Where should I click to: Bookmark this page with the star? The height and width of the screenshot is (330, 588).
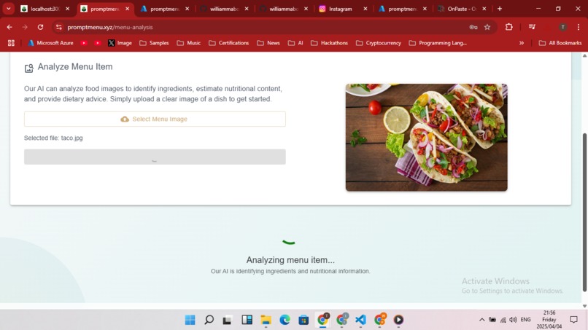(x=487, y=27)
